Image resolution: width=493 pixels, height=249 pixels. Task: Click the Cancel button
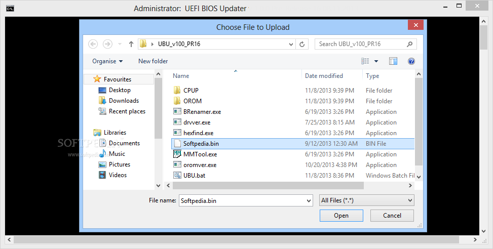click(x=392, y=216)
